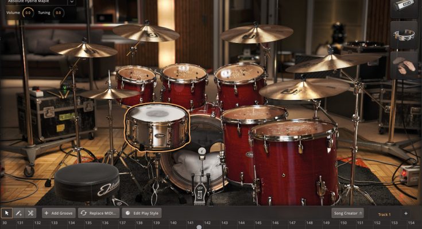Open the hand claps percussion slot

(404, 65)
